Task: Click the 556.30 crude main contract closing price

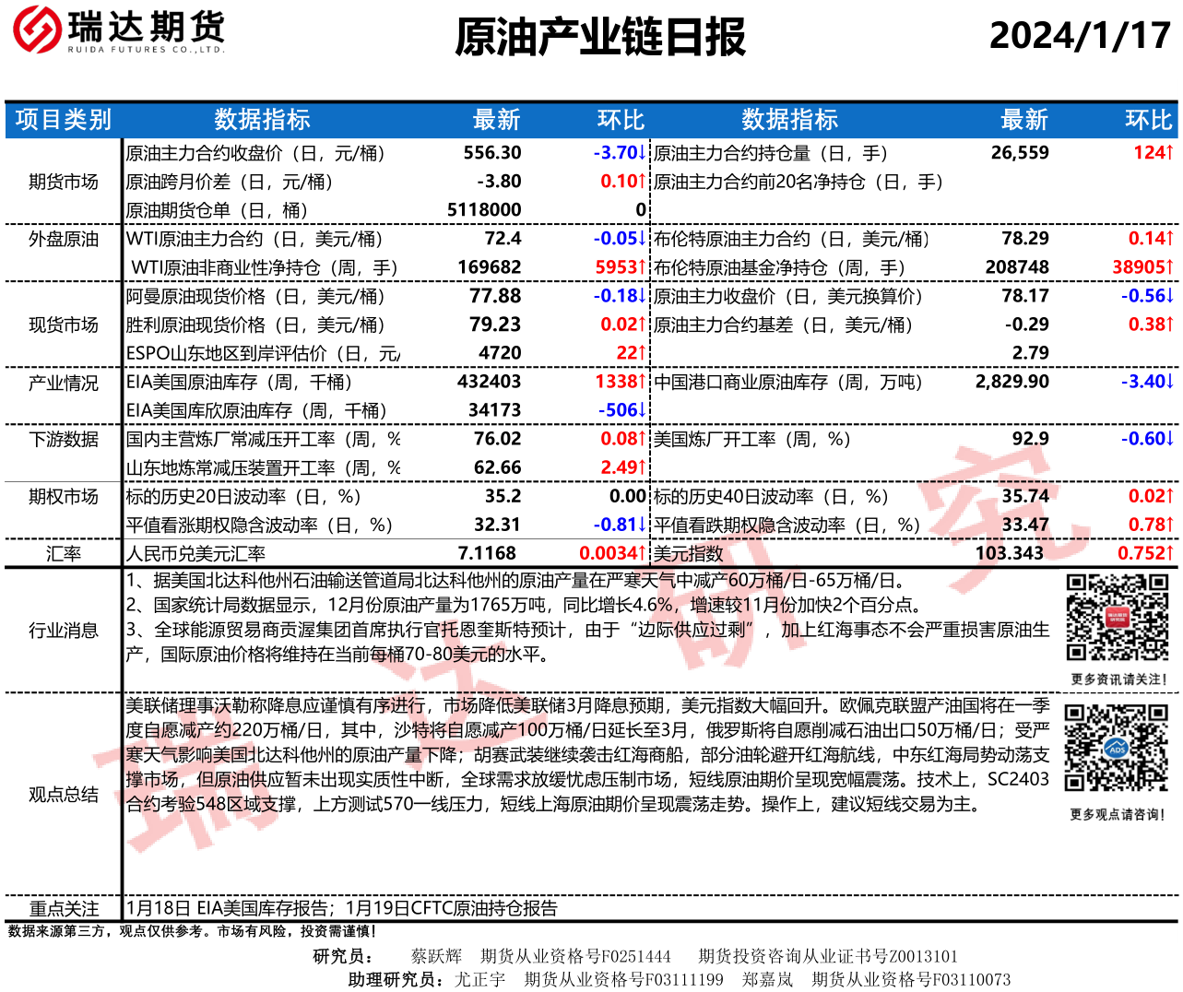Action: (x=492, y=153)
